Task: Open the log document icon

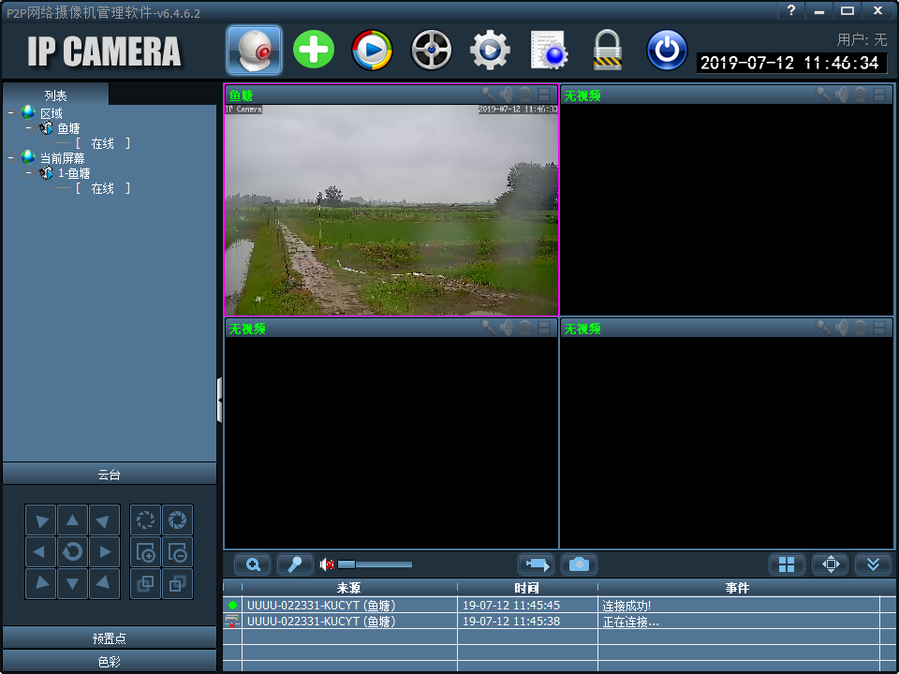Action: tap(550, 50)
